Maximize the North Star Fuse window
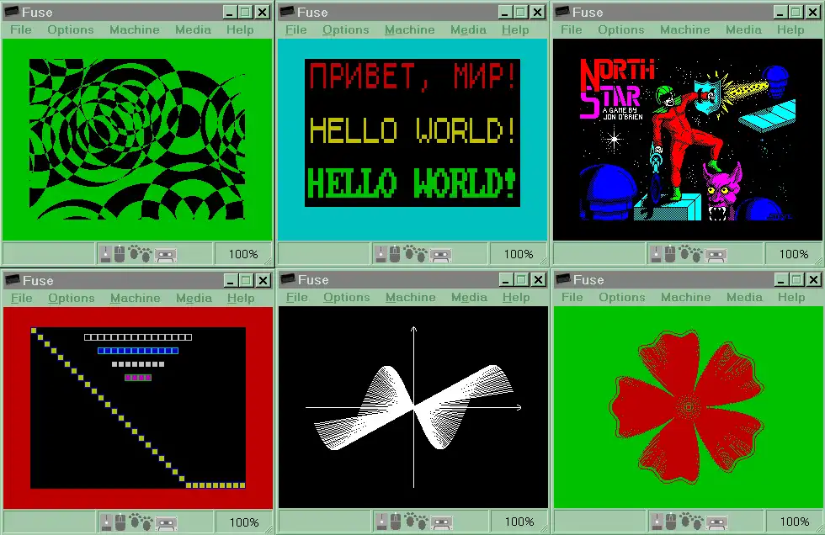 click(796, 12)
